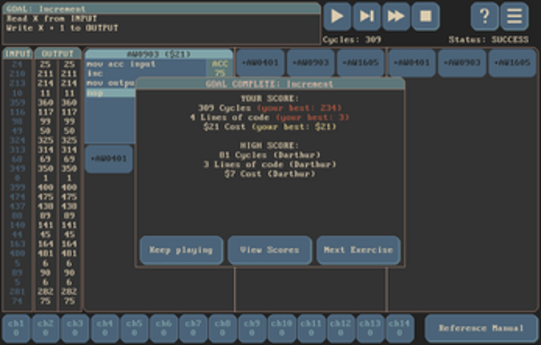Select channel ch8
The width and height of the screenshot is (541, 345).
point(223,328)
